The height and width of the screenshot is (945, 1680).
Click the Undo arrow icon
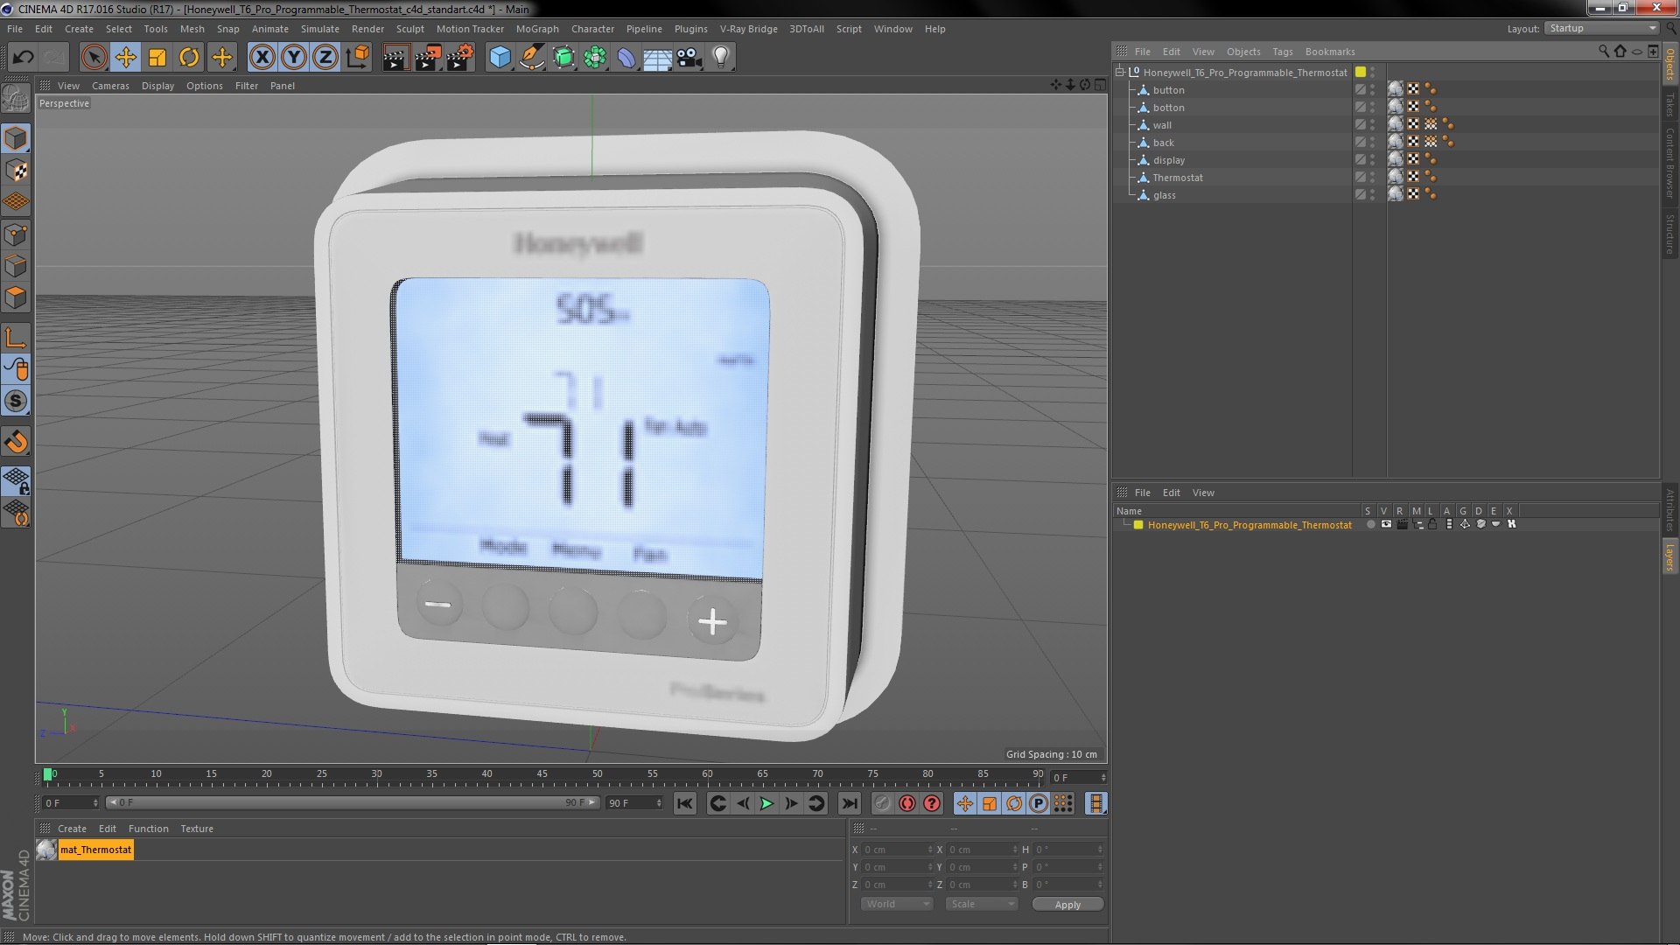pos(23,58)
